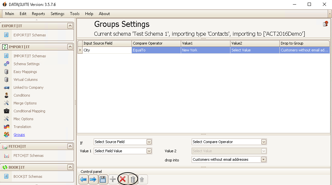The image size is (332, 185).
Task: Go to Easy Mappings
Action: tap(25, 72)
